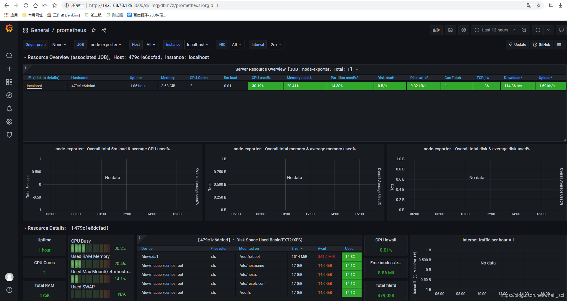Click the Update link button
567x301 pixels.
tap(517, 45)
